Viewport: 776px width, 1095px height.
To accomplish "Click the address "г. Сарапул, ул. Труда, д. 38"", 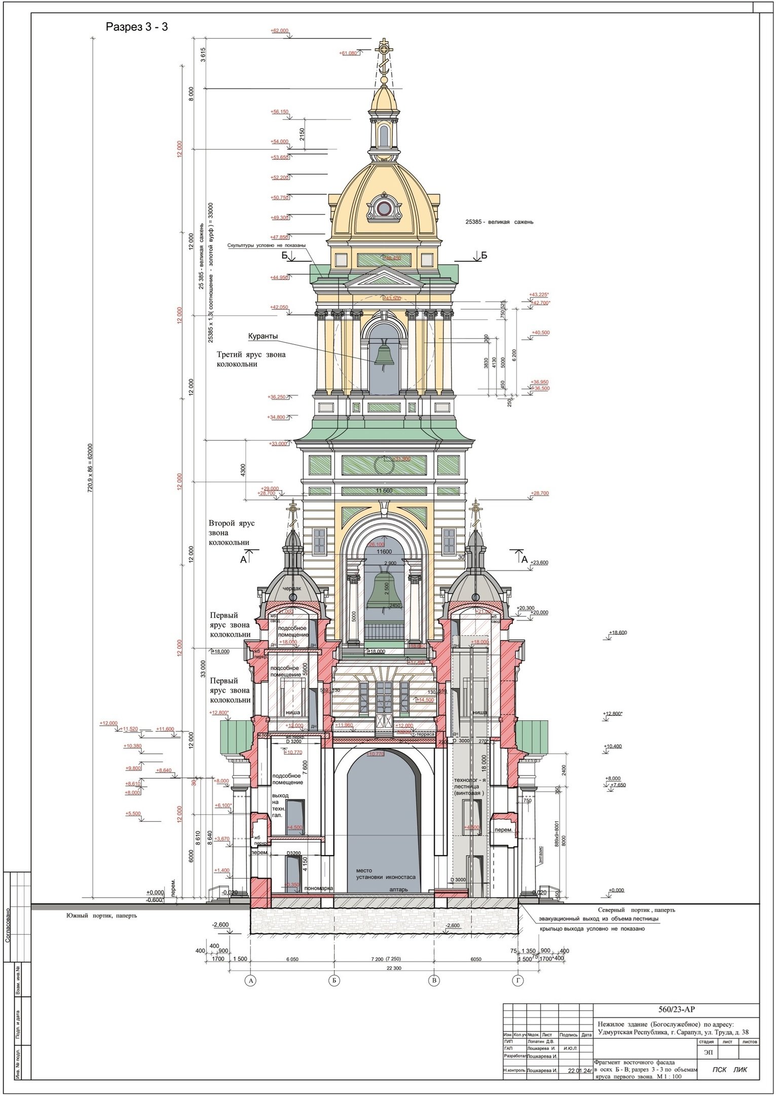I will (x=704, y=1032).
